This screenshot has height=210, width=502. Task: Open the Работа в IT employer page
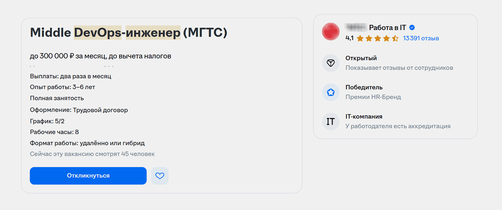click(387, 28)
